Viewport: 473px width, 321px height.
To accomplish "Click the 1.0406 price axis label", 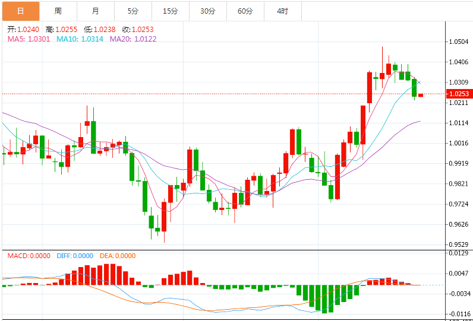I will 459,62.
